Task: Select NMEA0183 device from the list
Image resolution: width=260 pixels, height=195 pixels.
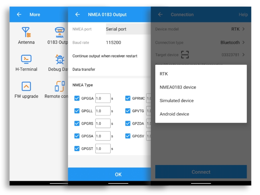Action: (178, 87)
